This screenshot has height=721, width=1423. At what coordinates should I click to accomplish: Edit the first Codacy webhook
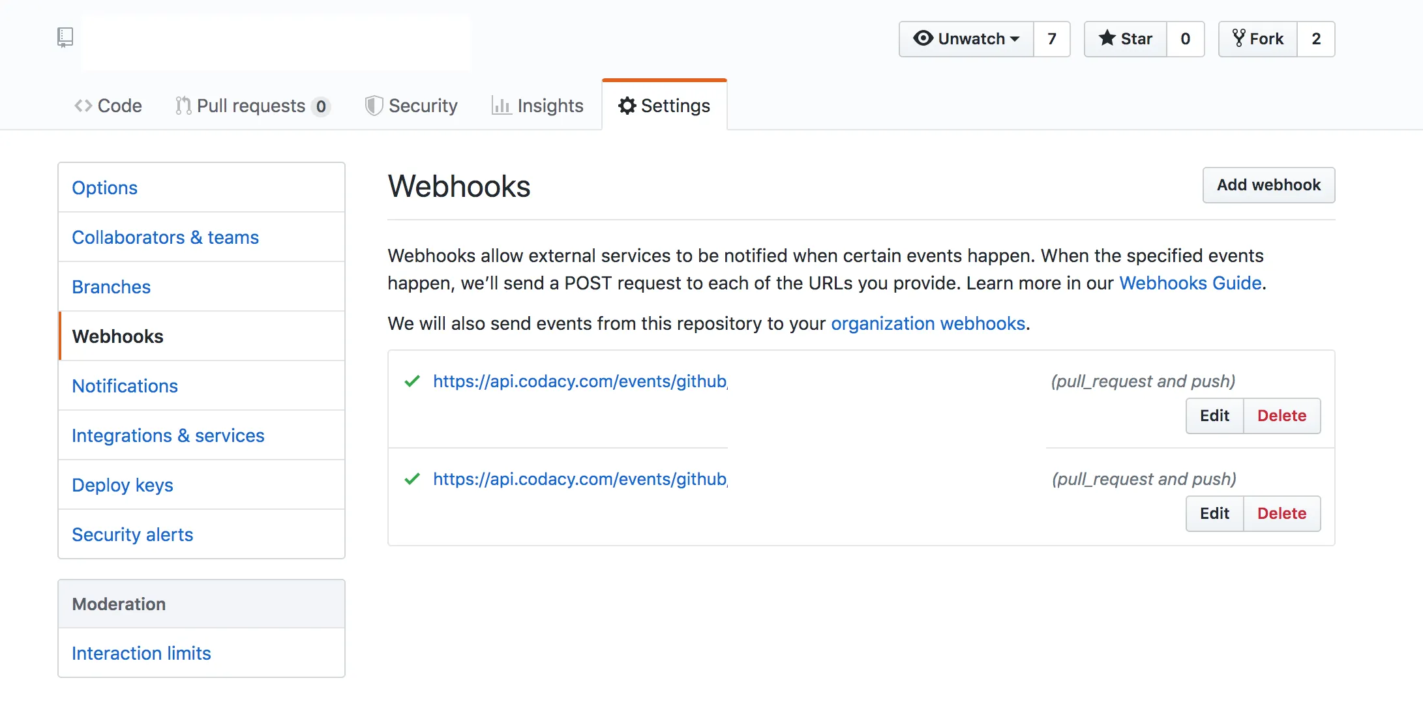point(1214,416)
